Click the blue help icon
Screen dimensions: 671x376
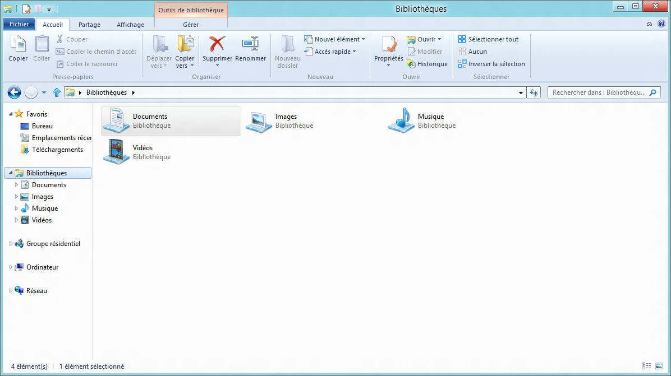661,24
